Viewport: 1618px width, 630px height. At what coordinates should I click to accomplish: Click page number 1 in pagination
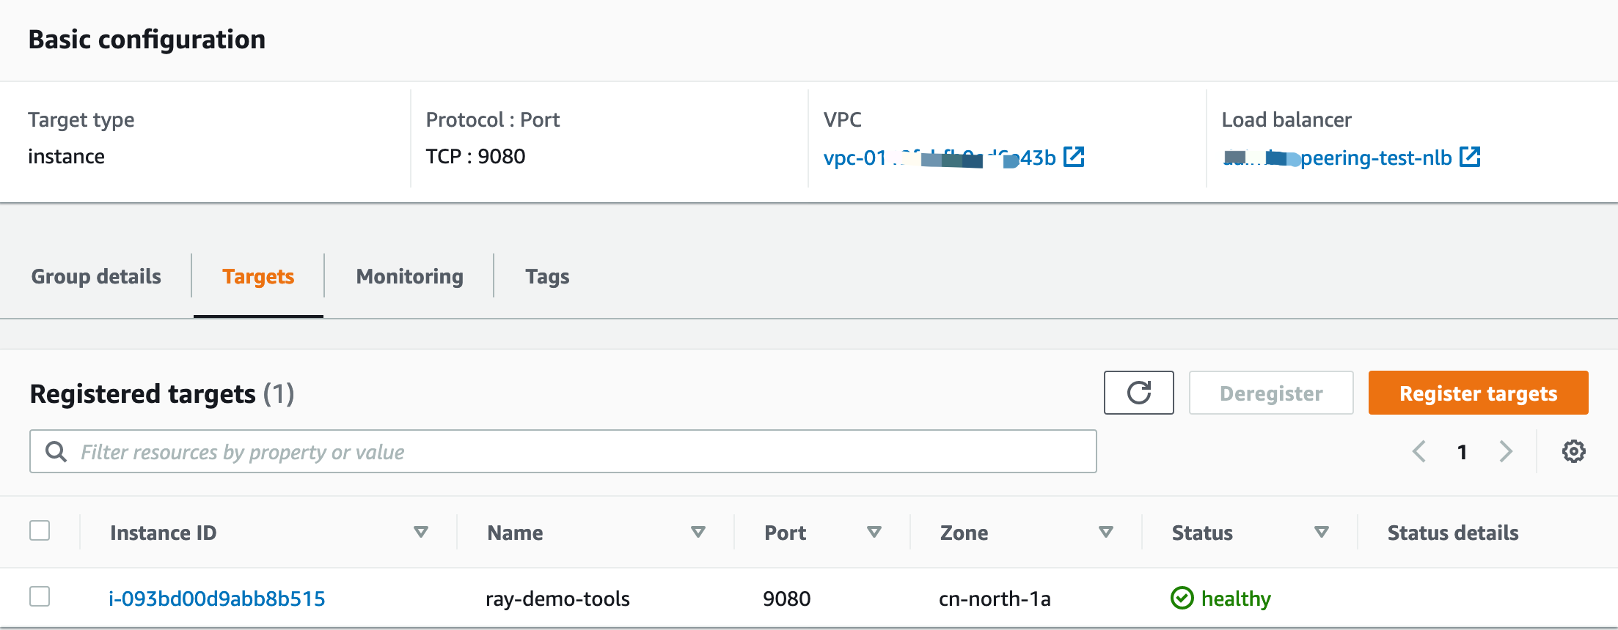click(x=1462, y=452)
